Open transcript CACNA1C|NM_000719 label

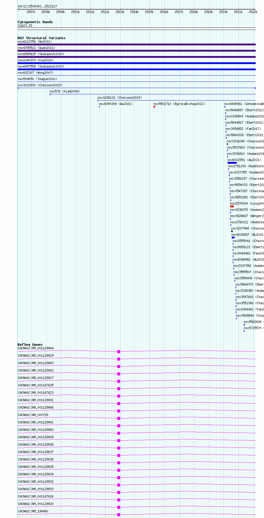click(x=33, y=415)
